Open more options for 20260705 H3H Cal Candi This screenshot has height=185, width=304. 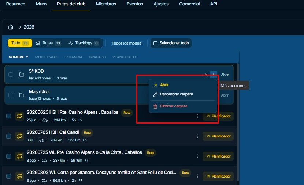tap(197, 136)
